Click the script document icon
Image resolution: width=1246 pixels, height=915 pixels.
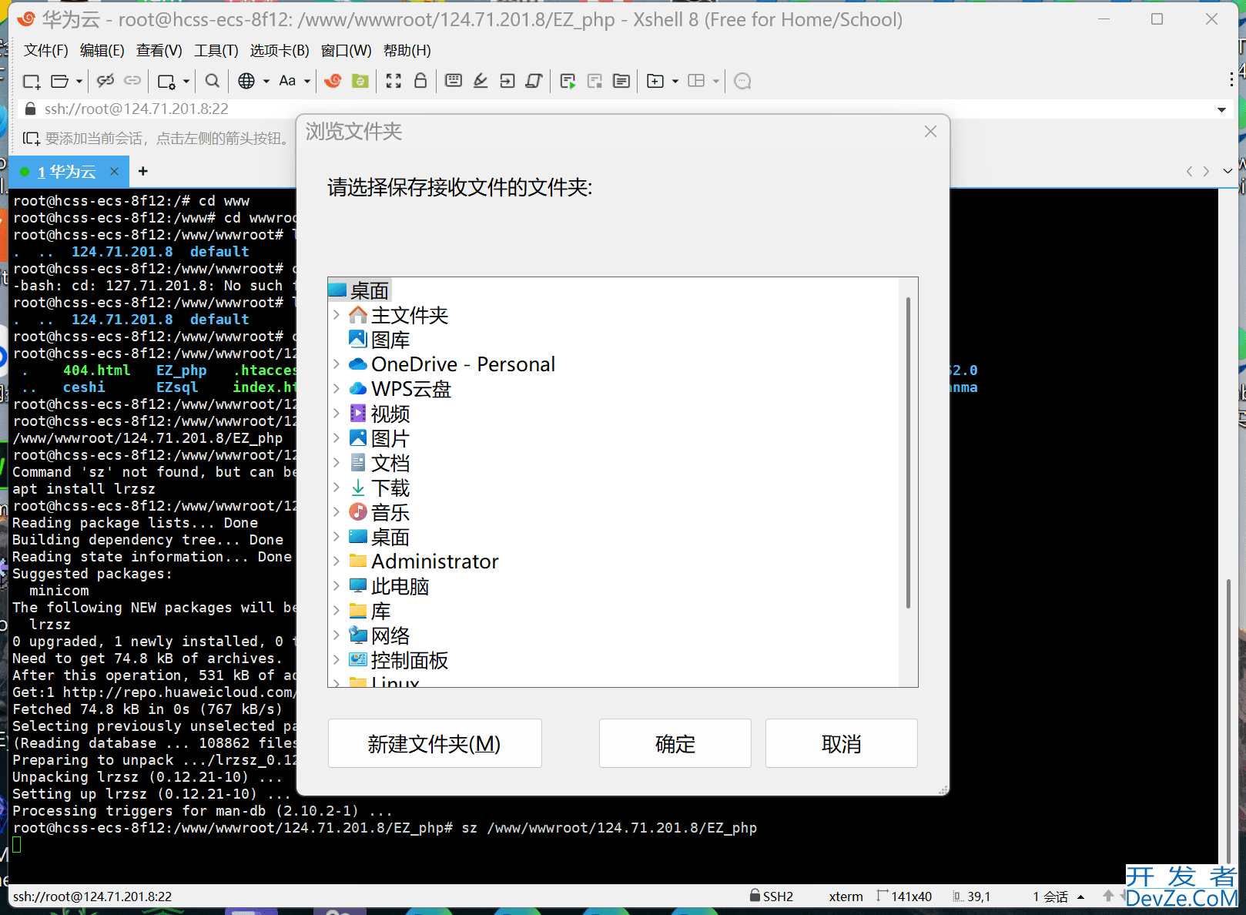click(x=534, y=80)
